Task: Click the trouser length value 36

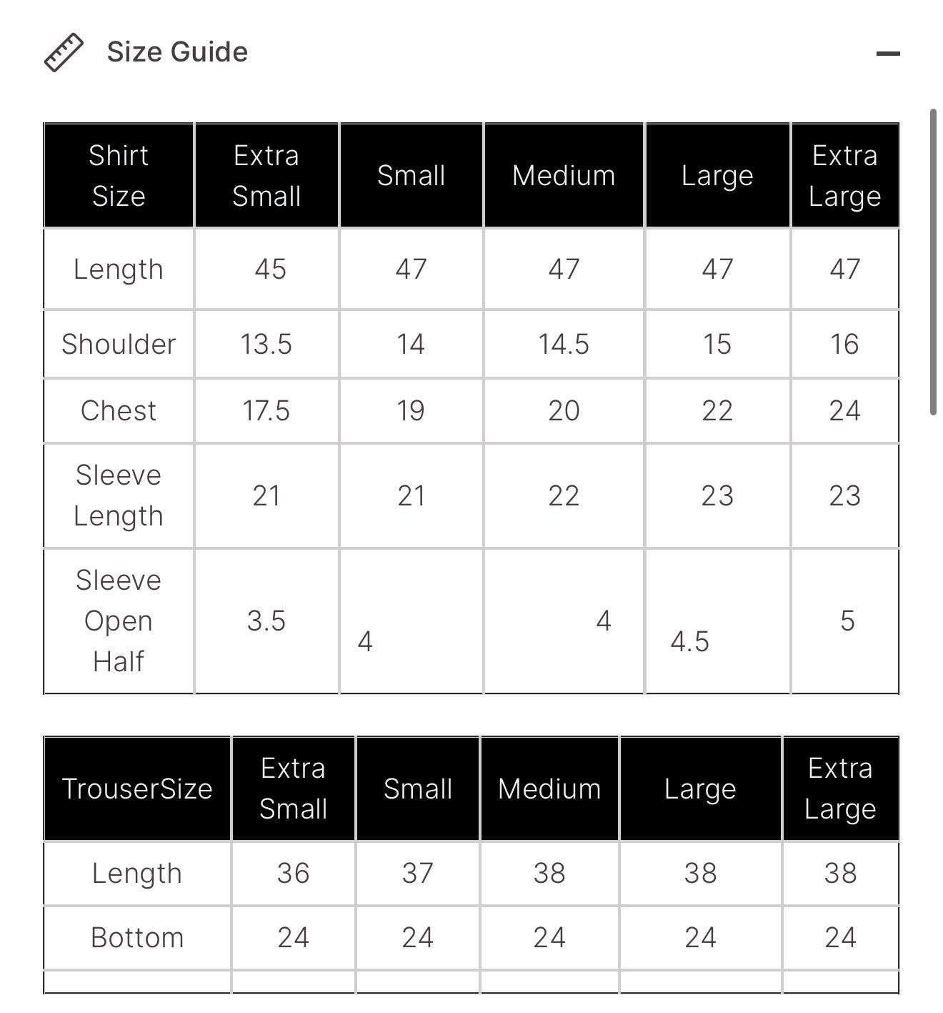Action: click(293, 873)
